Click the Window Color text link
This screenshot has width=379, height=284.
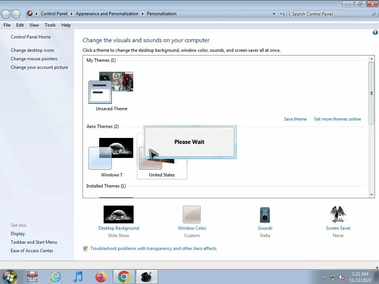192,228
